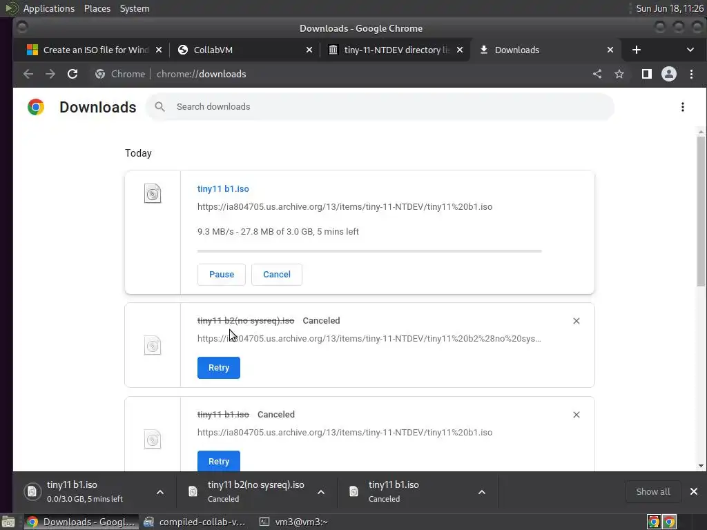Click the file icon of tiny11 b2 entry
This screenshot has width=707, height=530.
(x=153, y=346)
